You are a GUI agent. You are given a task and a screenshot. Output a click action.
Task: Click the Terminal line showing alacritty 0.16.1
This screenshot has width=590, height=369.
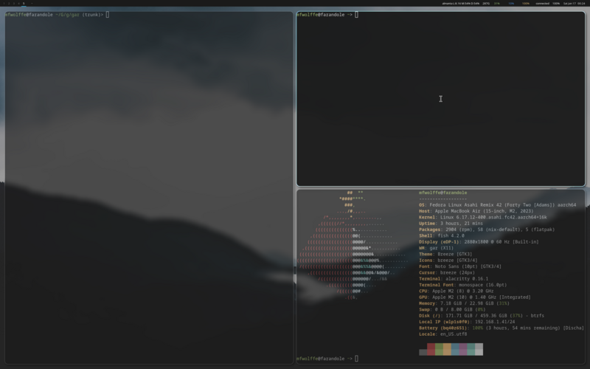(x=454, y=279)
